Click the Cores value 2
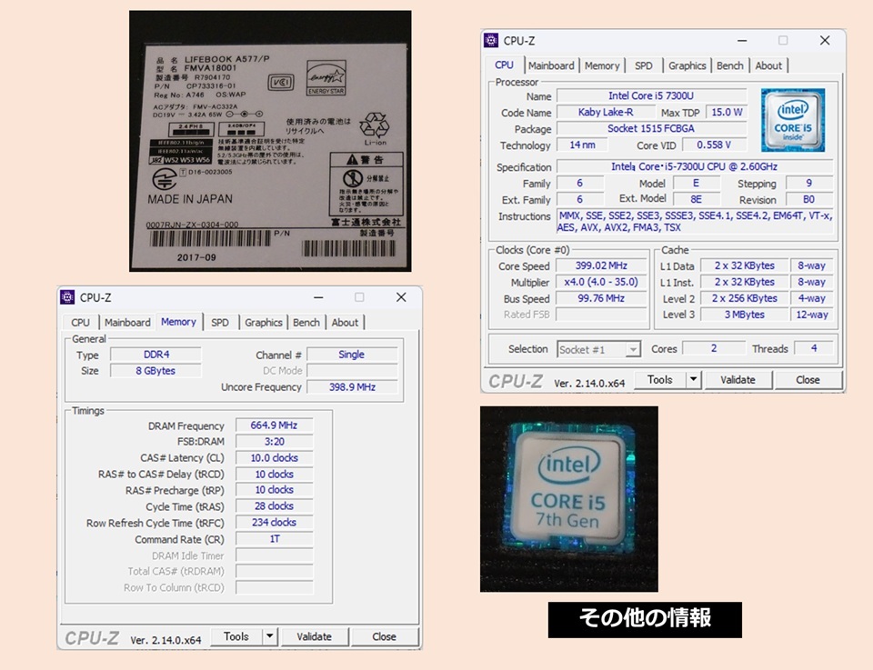 click(x=713, y=348)
